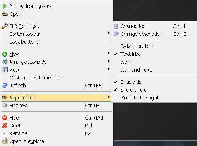Click the red Hide icon
Image resolution: width=197 pixels, height=146 pixels.
[x=5, y=118]
